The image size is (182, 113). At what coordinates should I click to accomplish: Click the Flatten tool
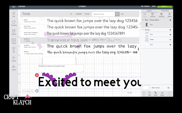[x=162, y=94]
